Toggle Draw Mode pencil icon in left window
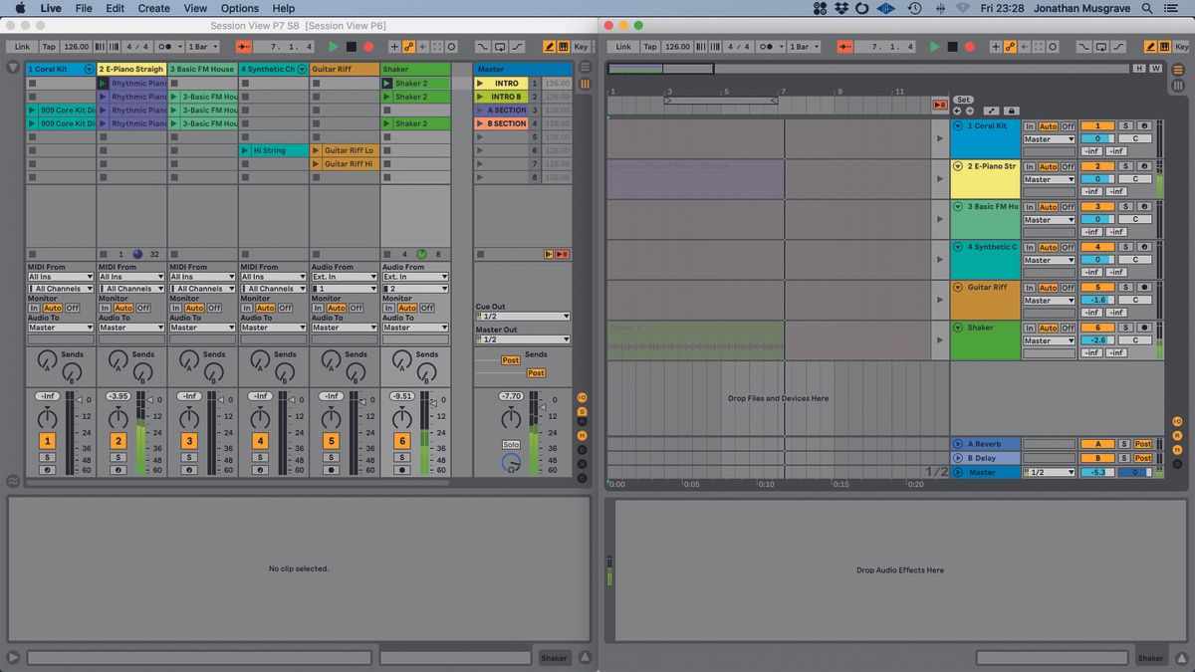The image size is (1195, 672). [x=549, y=47]
